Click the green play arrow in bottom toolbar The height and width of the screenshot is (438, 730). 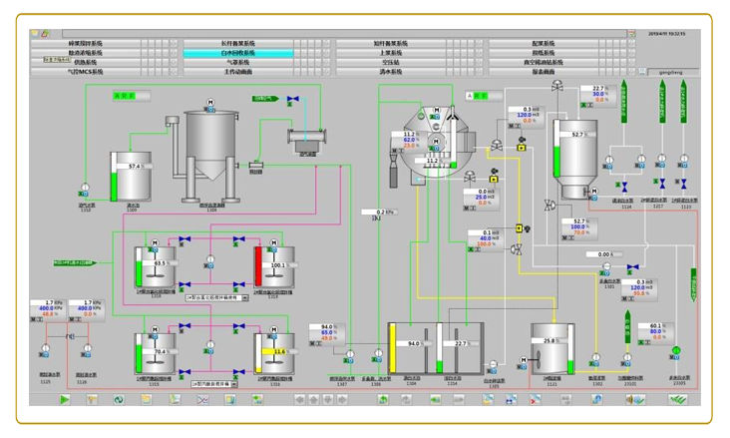coord(66,400)
